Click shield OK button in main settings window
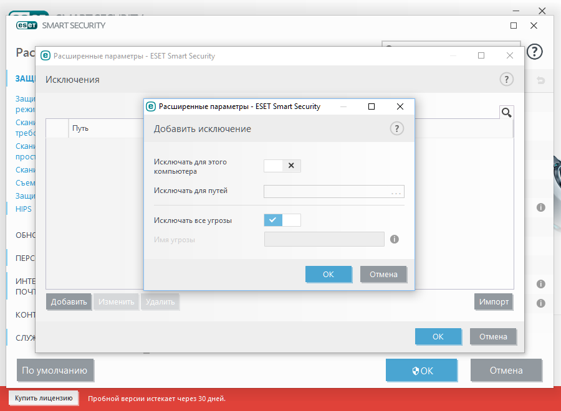 pos(421,371)
